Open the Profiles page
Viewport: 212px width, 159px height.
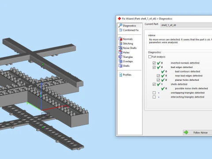(127, 75)
